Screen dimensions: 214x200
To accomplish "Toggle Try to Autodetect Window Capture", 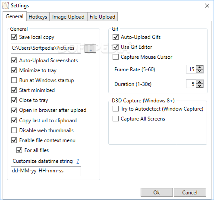I will pyautogui.click(x=116, y=109).
